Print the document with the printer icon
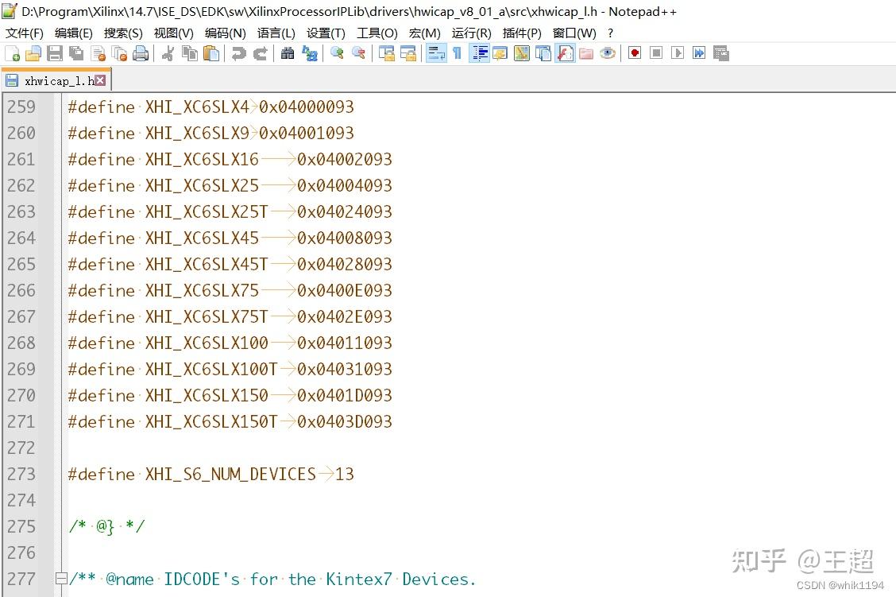This screenshot has width=896, height=597. point(141,54)
